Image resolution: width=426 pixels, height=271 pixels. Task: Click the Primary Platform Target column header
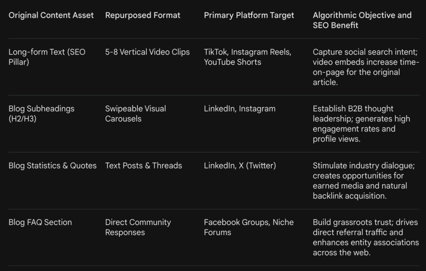click(x=249, y=15)
